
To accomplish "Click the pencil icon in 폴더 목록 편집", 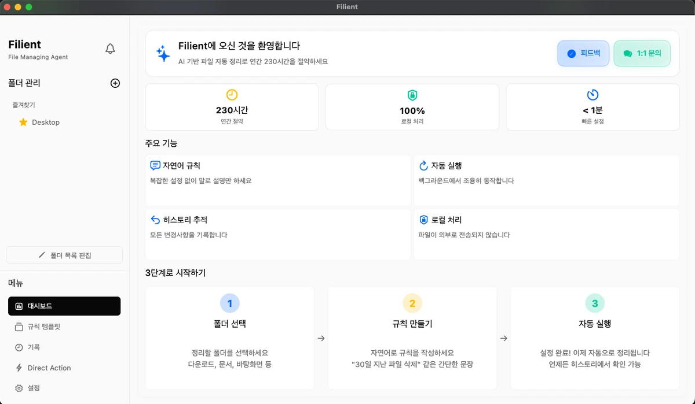I will 42,255.
